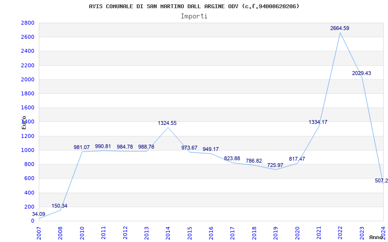This screenshot has width=388, height=242.
Task: Click the 1800 y-axis tick label
Action: [x=28, y=93]
